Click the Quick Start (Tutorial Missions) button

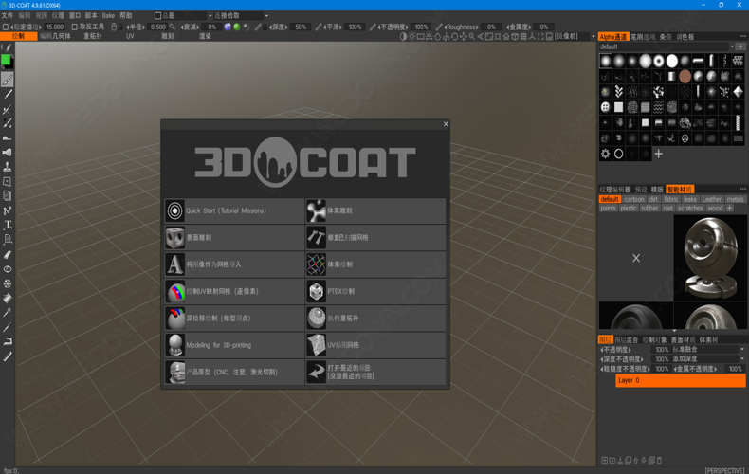234,210
